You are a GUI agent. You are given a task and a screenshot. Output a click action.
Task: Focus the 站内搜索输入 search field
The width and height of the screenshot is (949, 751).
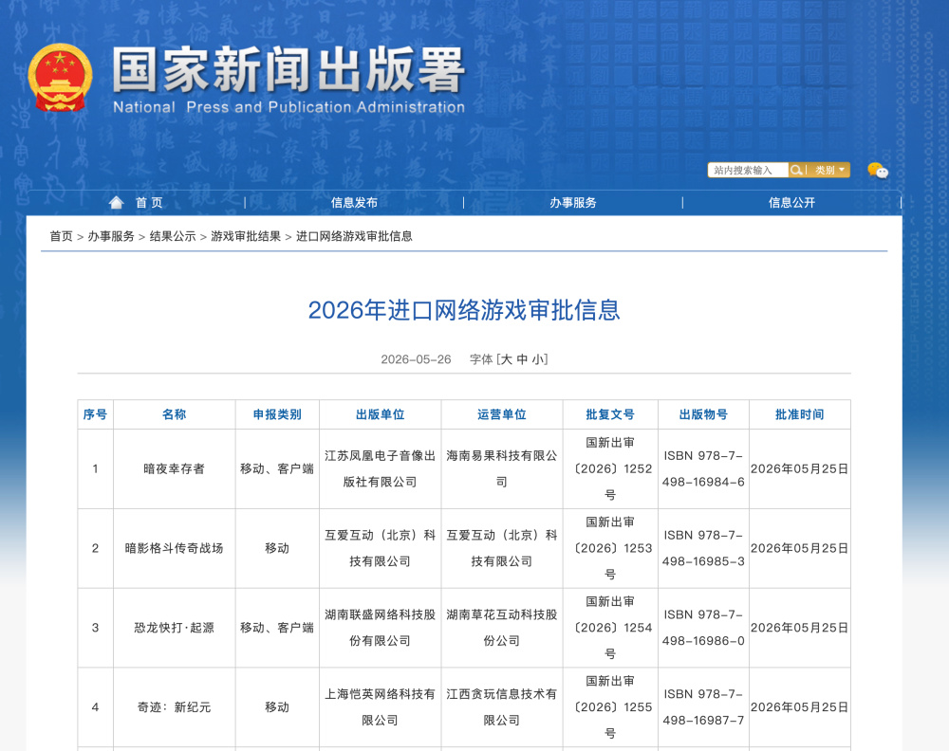click(x=748, y=170)
